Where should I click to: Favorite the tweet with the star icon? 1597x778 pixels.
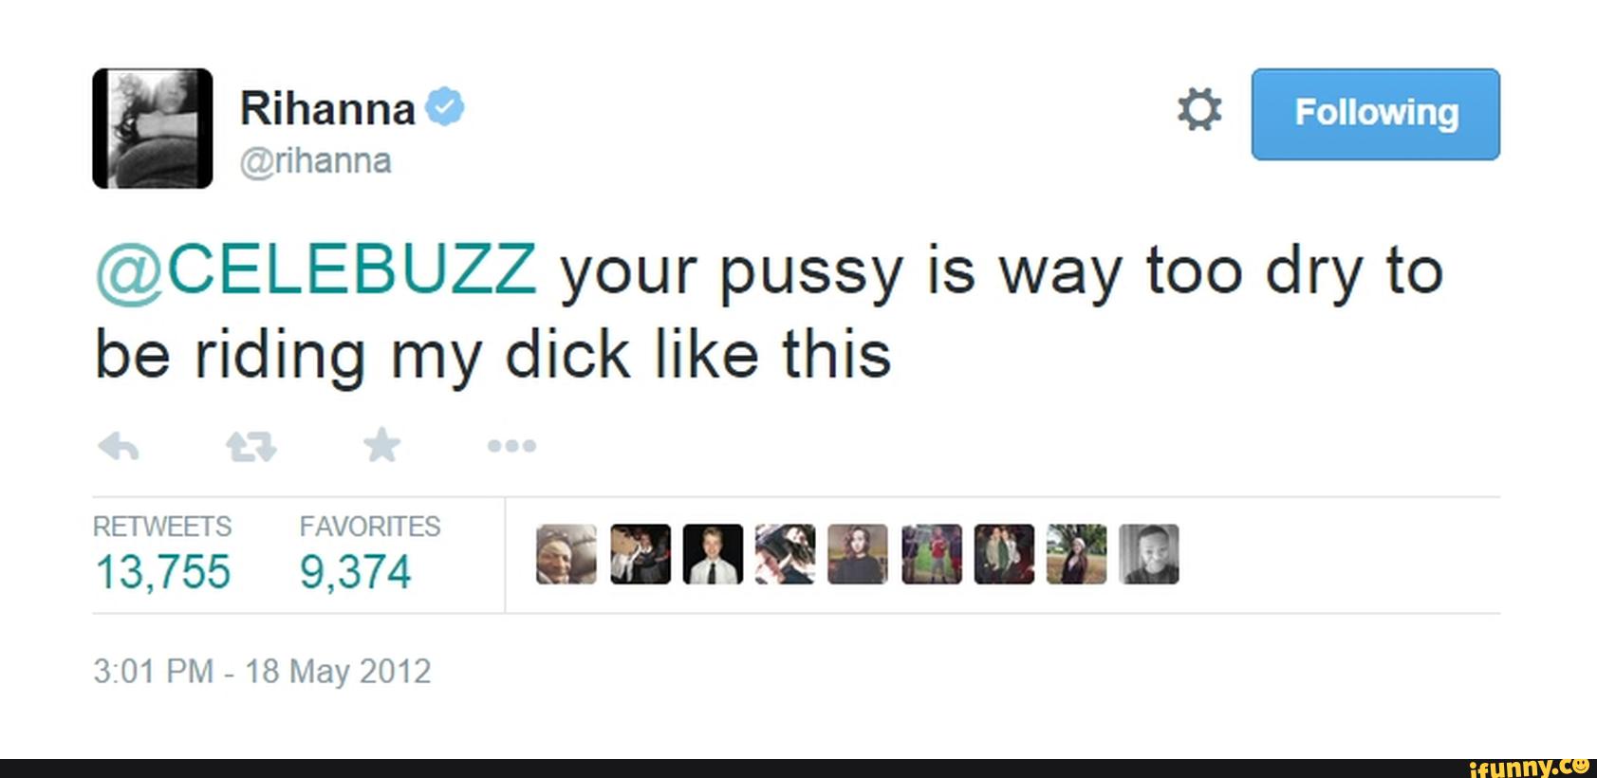382,444
